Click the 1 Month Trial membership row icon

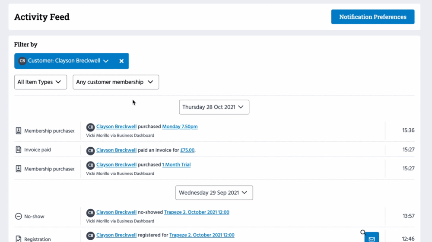pyautogui.click(x=19, y=169)
